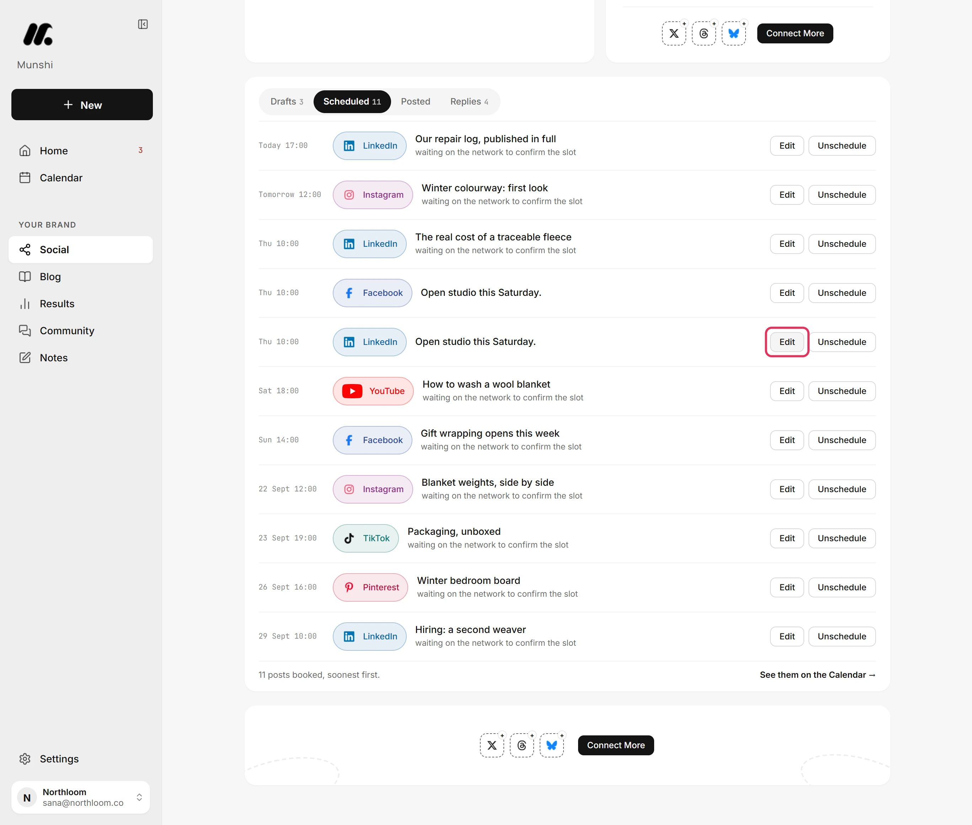Click Pinterest badge on Winter bedroom board
This screenshot has width=972, height=825.
pos(370,587)
